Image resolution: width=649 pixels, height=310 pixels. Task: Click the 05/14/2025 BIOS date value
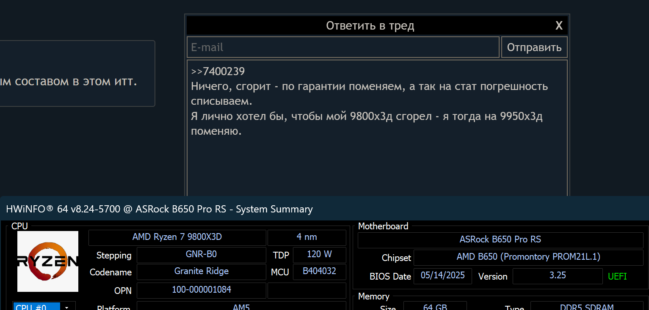tap(443, 276)
